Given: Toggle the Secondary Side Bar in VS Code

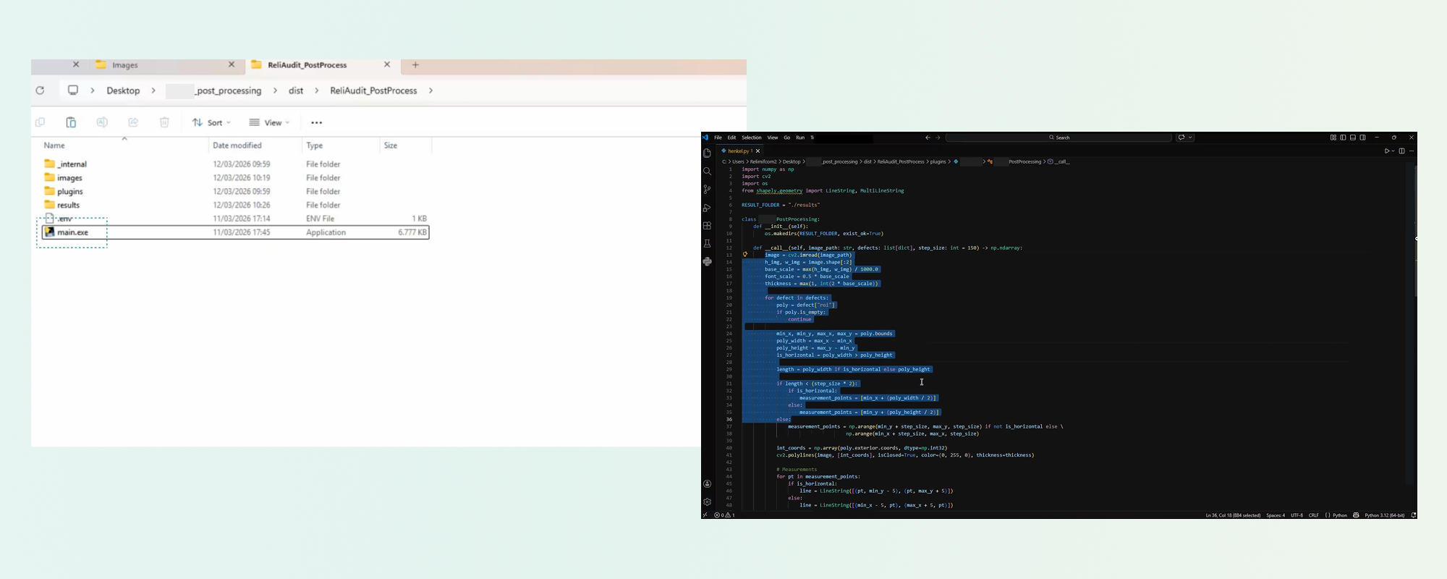Looking at the screenshot, I should point(1363,138).
